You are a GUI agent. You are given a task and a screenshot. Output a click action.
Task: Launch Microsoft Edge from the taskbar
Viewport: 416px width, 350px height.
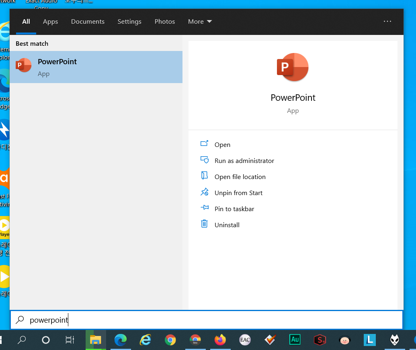pyautogui.click(x=121, y=340)
